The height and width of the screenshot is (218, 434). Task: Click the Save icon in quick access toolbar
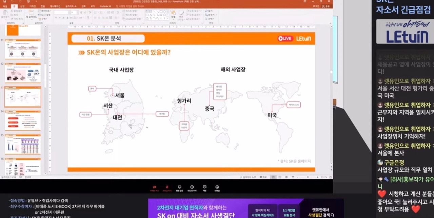click(x=4, y=1)
